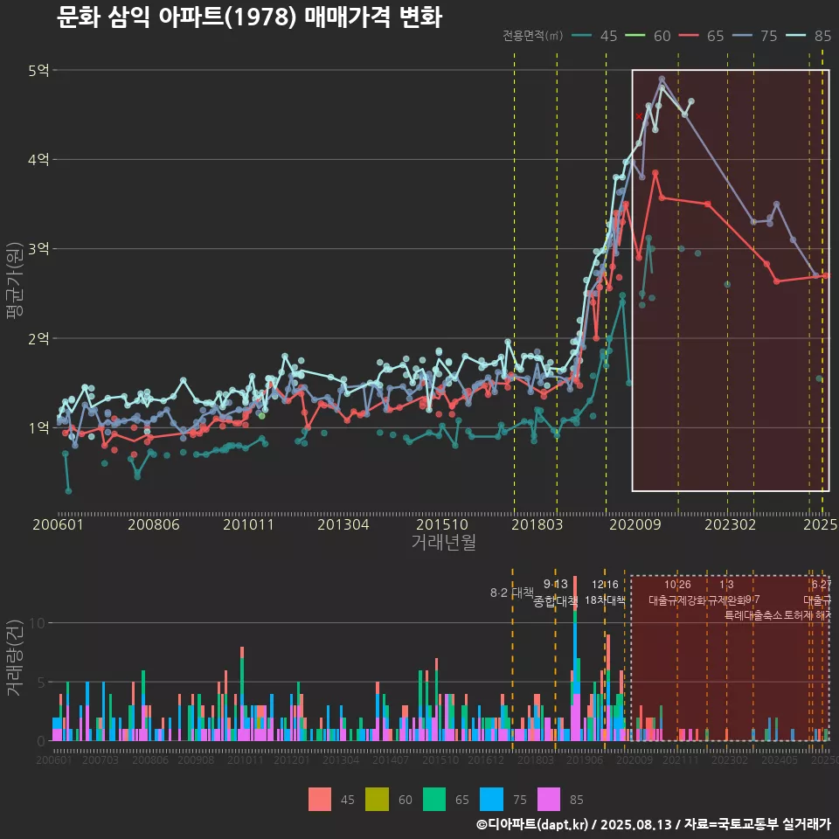Click 201612 on the volume chart x-axis
The image size is (839, 839).
486,759
